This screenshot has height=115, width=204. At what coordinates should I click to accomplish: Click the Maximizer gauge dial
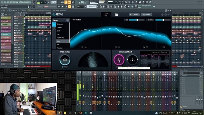(x=132, y=60)
